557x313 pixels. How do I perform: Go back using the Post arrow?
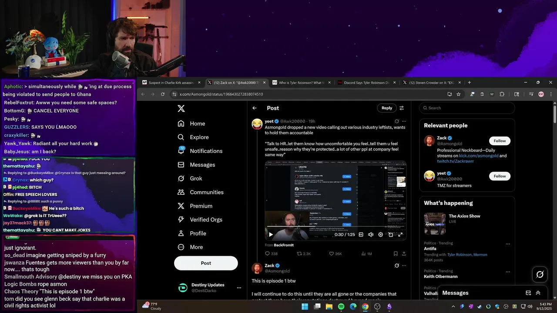(x=255, y=108)
